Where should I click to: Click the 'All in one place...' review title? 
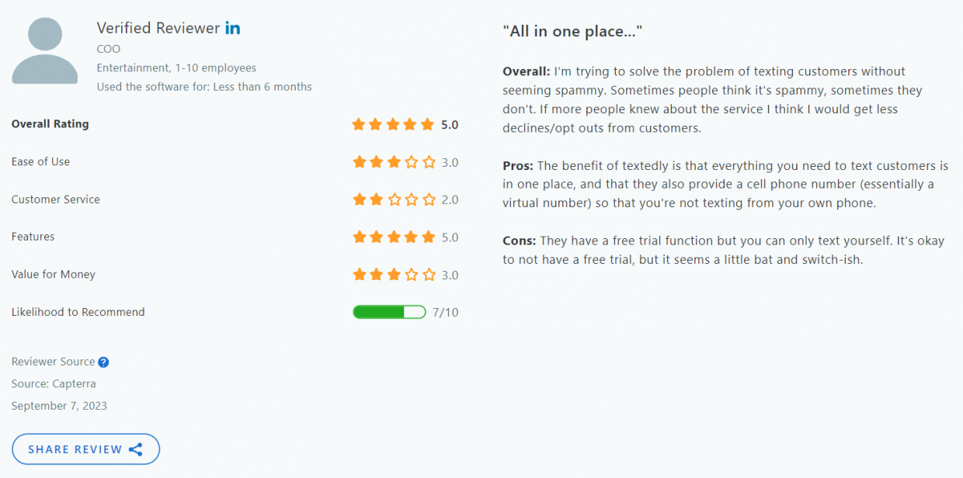click(572, 31)
